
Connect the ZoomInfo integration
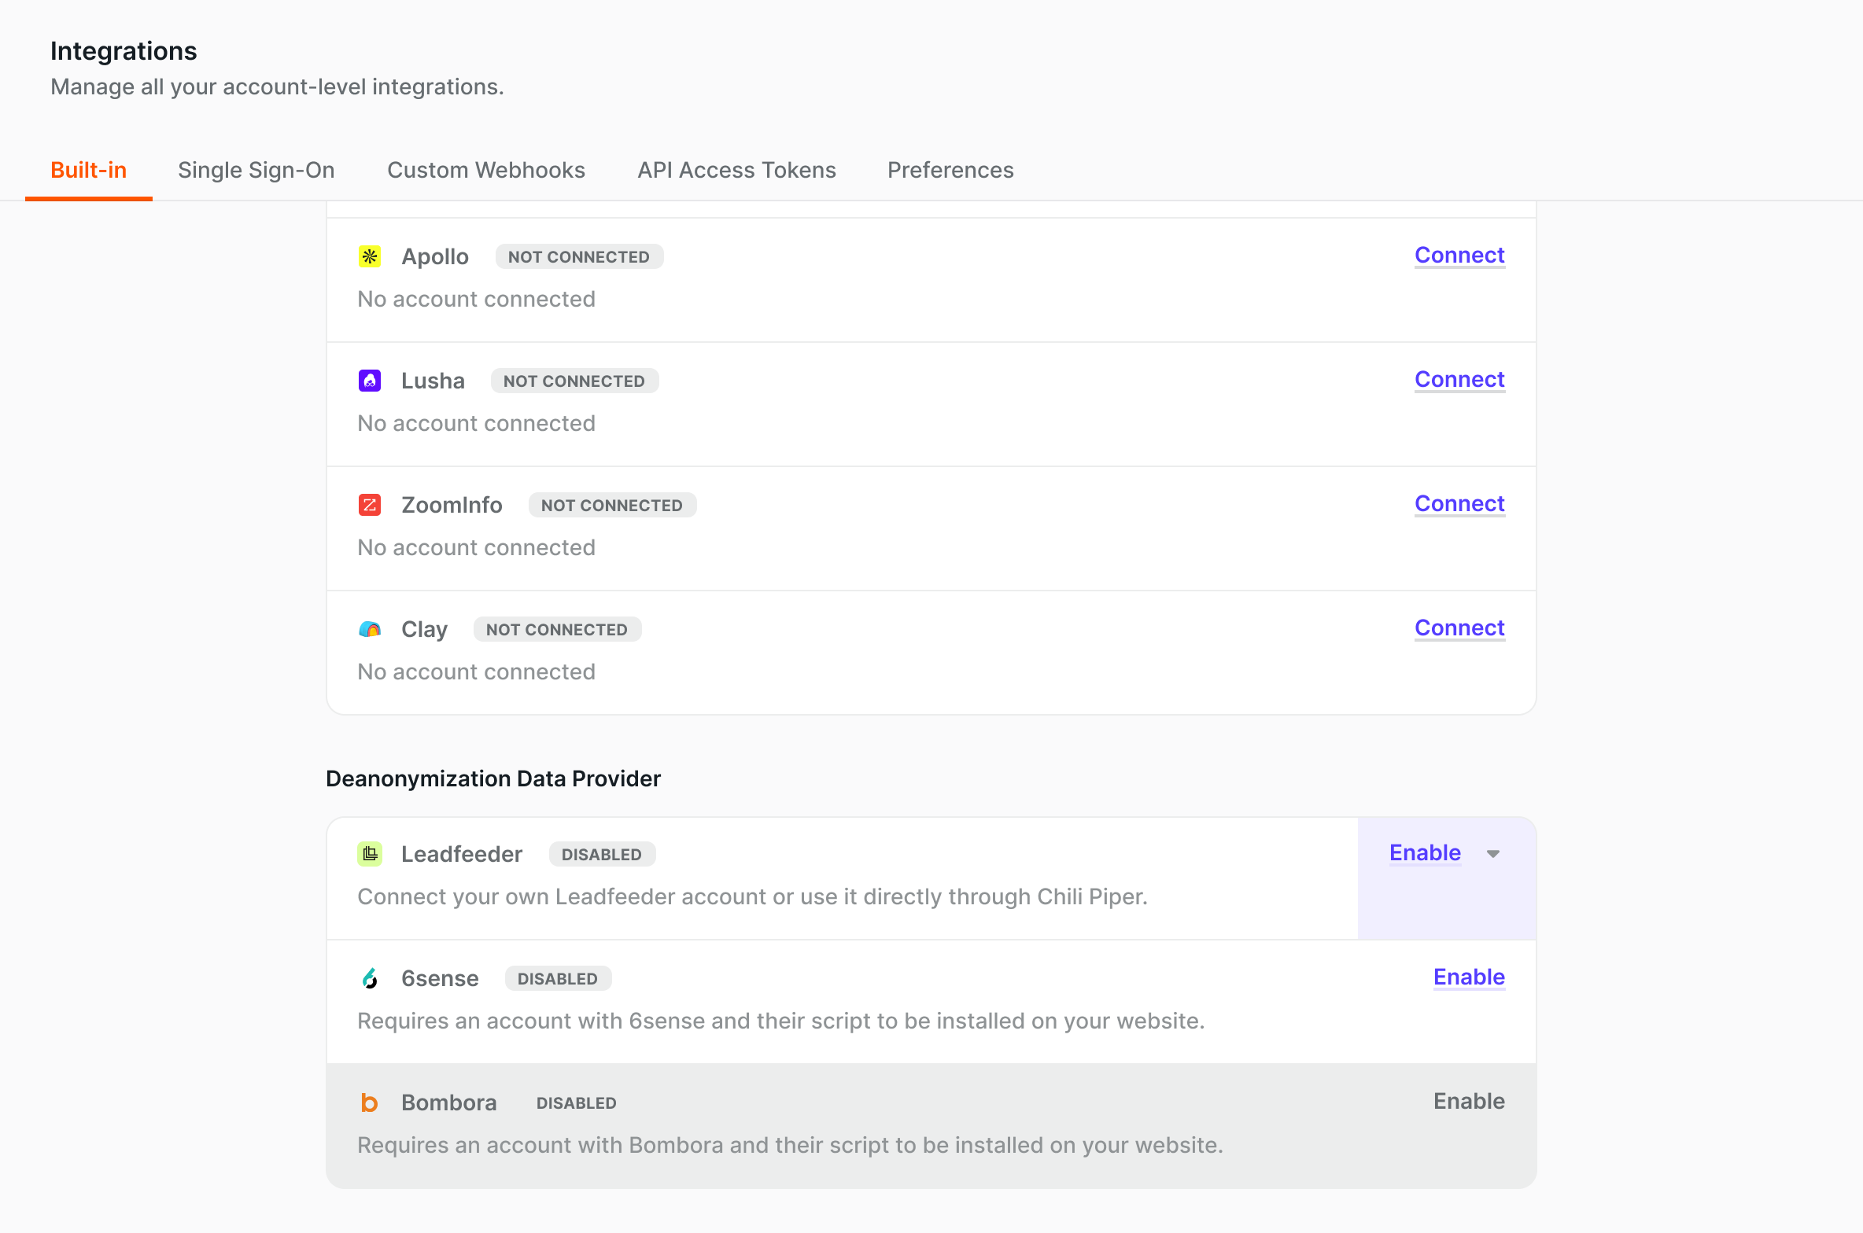point(1459,503)
